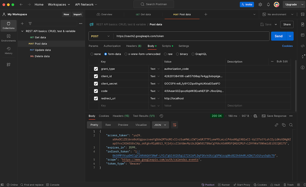This screenshot has width=306, height=187.
Task: Select the raw body type radio
Action: (x=165, y=54)
